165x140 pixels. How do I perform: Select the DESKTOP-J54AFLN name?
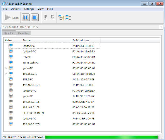(x=33, y=113)
